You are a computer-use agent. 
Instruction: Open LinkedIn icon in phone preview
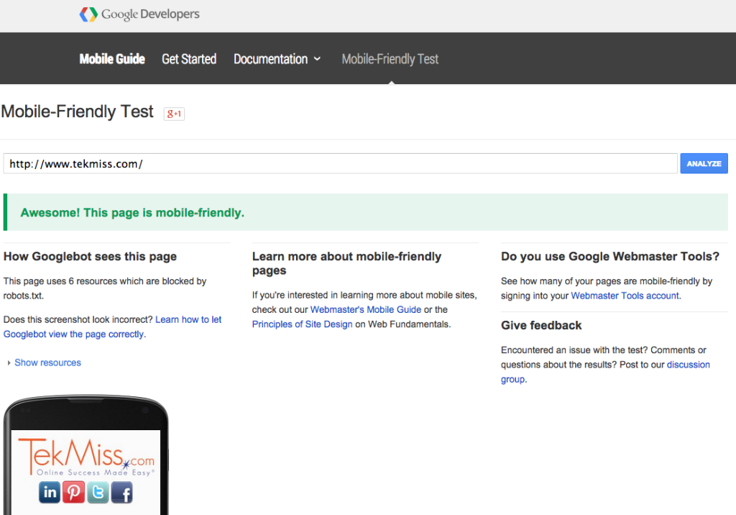click(x=50, y=493)
